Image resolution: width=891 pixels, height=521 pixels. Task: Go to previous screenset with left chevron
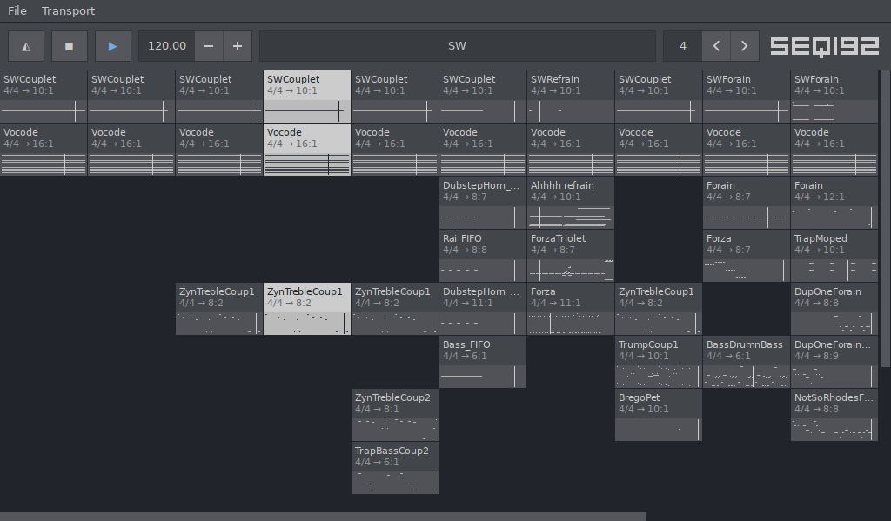pyautogui.click(x=715, y=46)
